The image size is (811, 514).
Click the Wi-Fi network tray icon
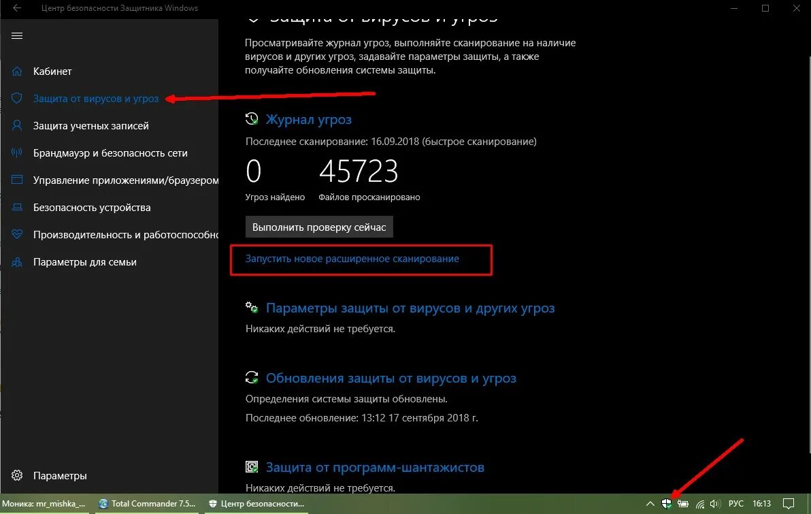pyautogui.click(x=700, y=504)
